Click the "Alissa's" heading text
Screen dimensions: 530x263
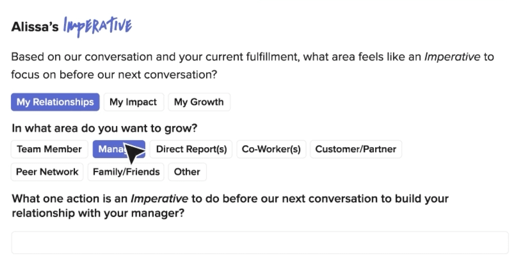click(x=35, y=27)
